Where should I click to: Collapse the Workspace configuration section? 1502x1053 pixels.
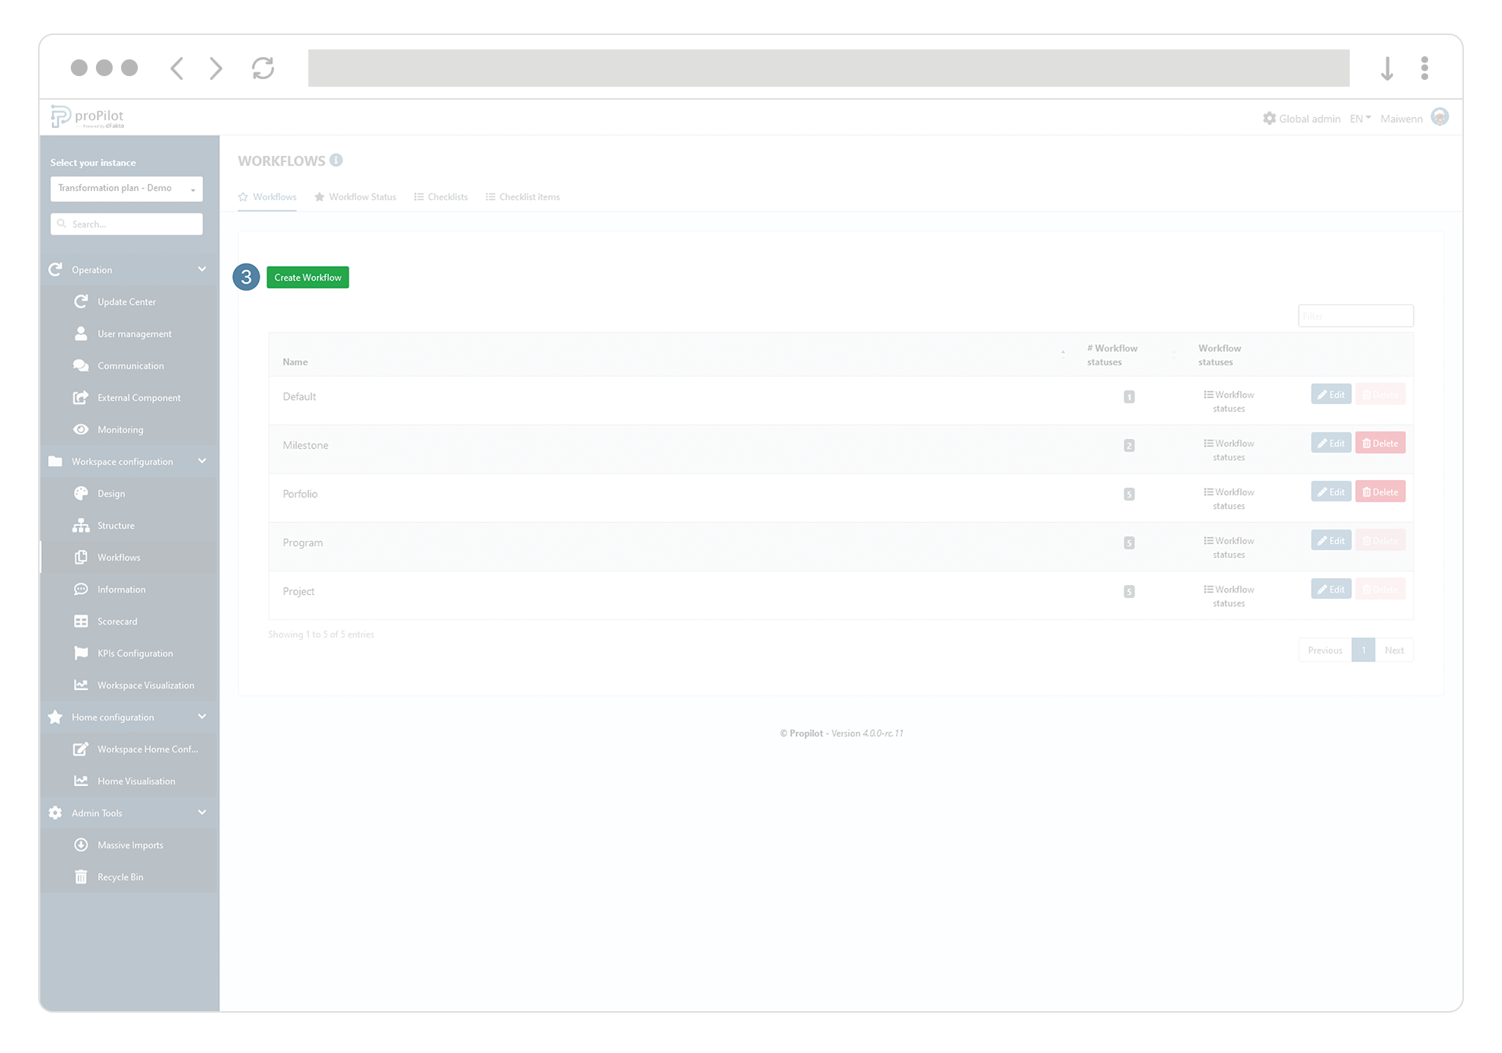tap(202, 461)
